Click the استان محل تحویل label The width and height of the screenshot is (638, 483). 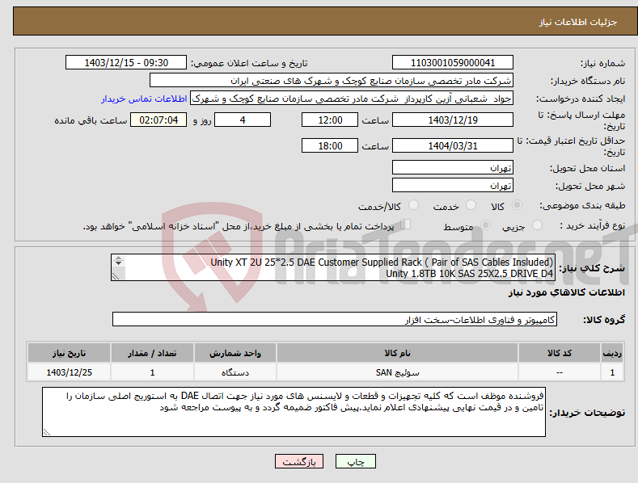click(588, 168)
